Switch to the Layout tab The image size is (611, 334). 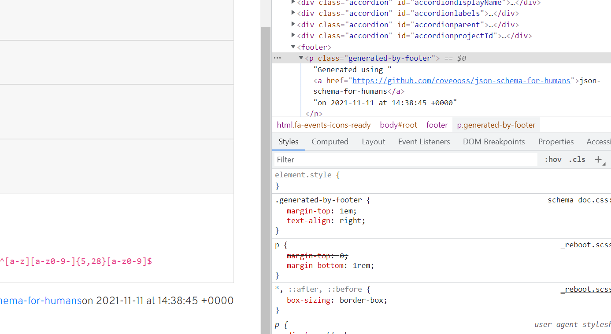click(373, 141)
